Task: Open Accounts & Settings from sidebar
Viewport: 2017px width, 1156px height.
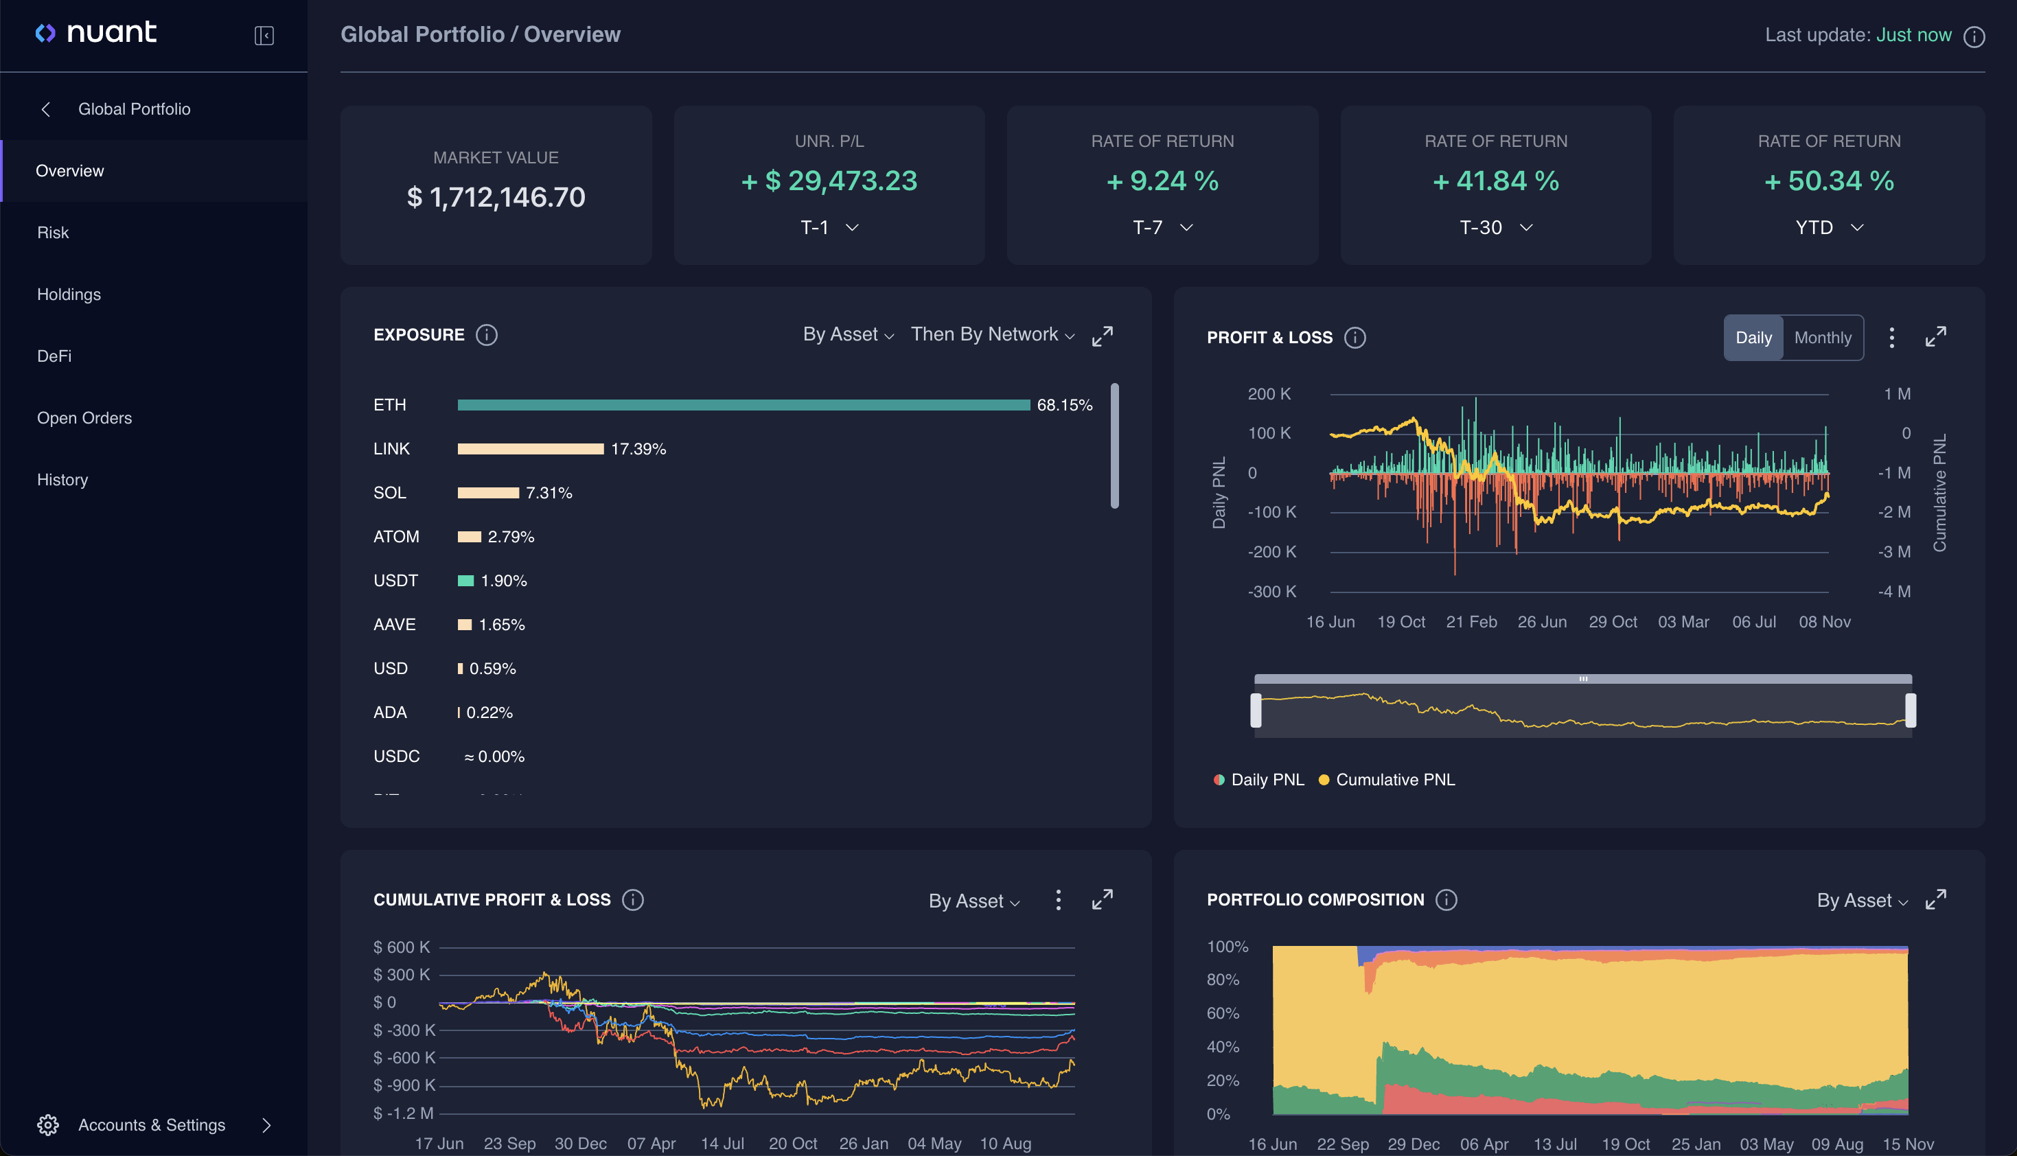Action: 152,1124
